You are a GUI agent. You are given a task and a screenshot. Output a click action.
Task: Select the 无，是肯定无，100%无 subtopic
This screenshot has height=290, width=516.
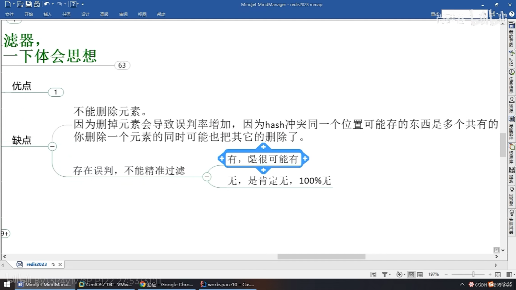279,181
